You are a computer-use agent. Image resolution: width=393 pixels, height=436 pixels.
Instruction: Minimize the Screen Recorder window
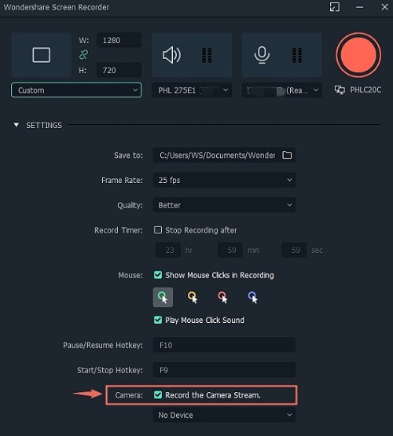(x=360, y=7)
